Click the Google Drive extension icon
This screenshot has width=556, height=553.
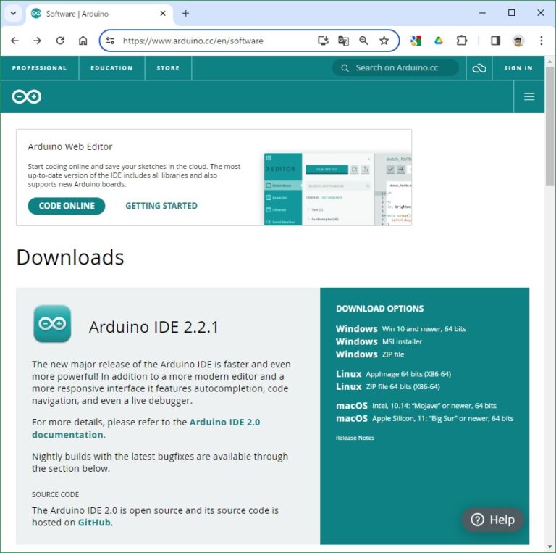coord(438,41)
